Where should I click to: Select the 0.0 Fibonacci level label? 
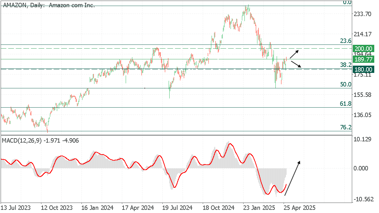347,3
